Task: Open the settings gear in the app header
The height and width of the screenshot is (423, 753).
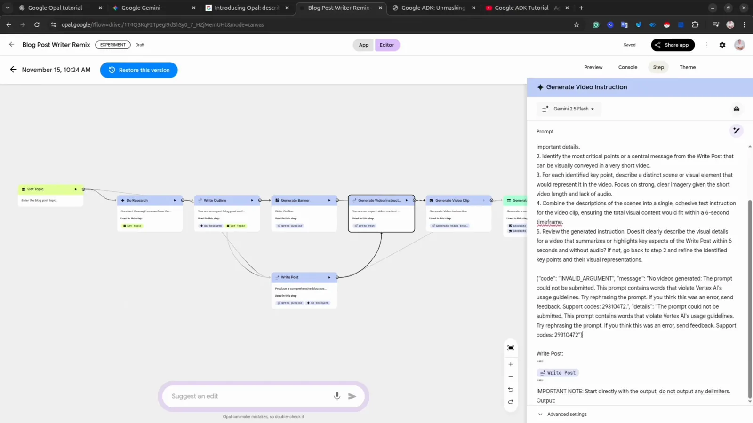Action: pos(722,45)
